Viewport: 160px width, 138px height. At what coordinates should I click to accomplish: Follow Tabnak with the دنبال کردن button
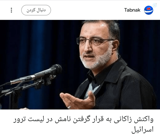click(36, 10)
